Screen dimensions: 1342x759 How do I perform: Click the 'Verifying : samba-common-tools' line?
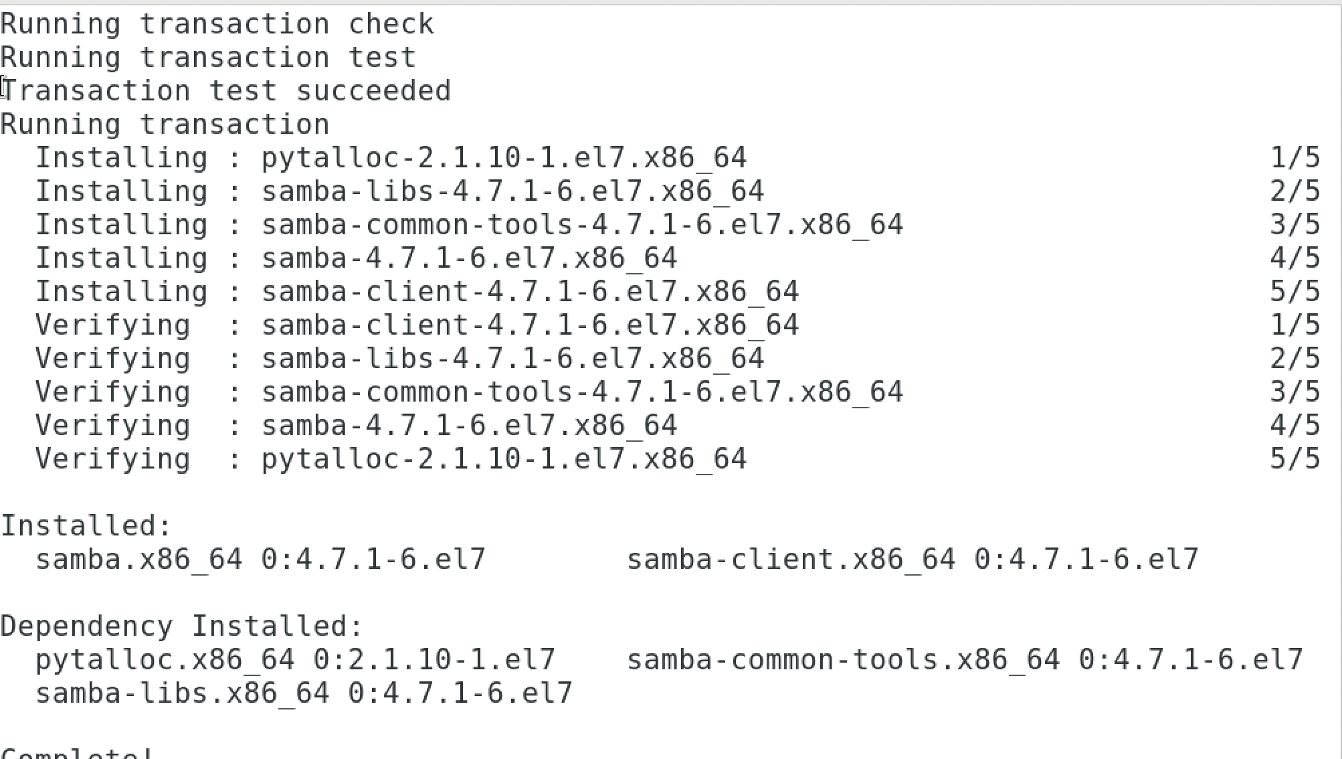[x=469, y=392]
